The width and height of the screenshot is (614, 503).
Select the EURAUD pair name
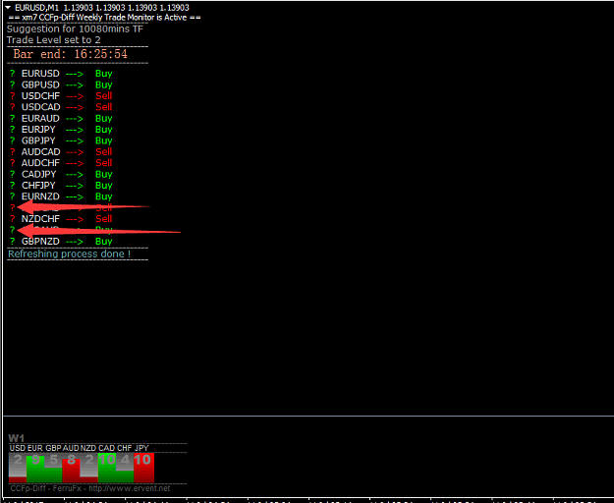[40, 118]
